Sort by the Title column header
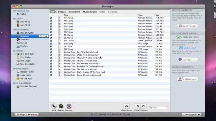 [100, 15]
